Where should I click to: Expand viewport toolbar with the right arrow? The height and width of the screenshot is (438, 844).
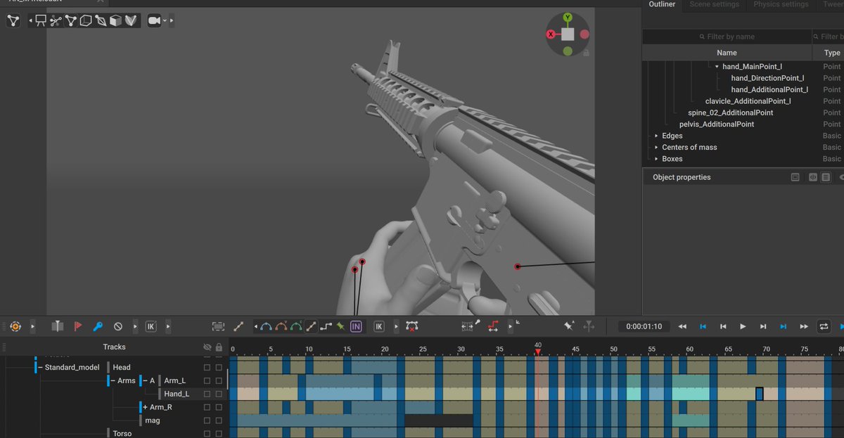coord(172,20)
